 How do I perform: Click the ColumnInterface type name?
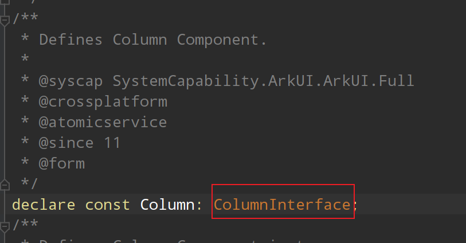282,205
